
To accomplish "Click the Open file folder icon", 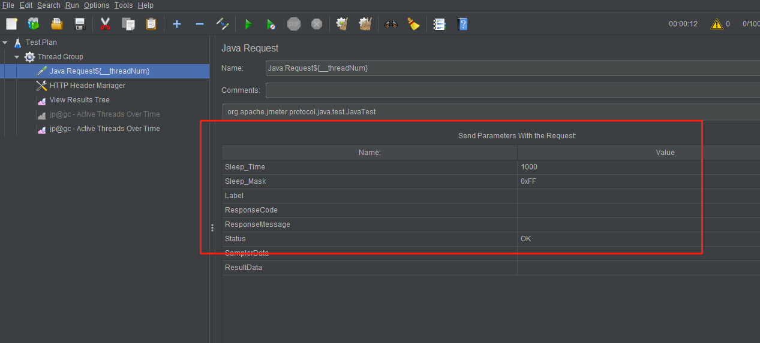I will tap(57, 24).
